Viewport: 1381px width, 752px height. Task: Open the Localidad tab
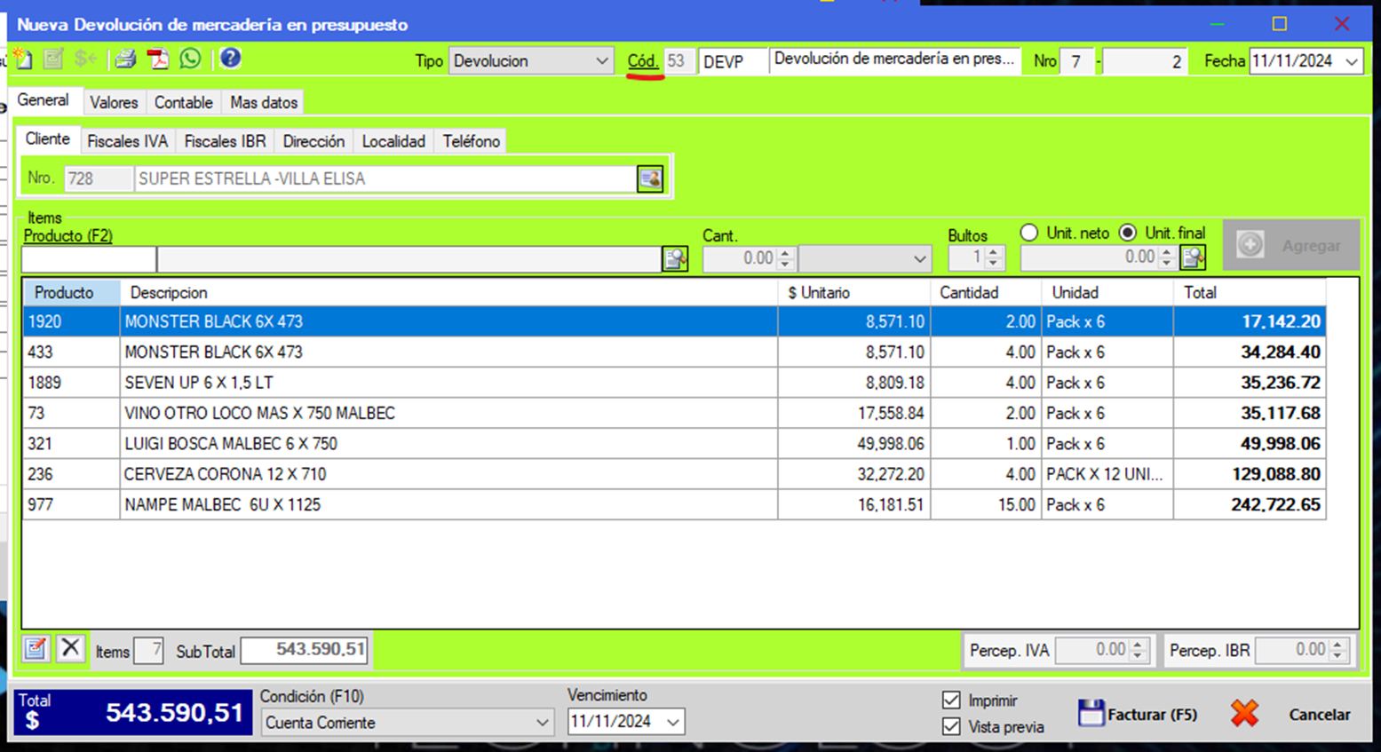pos(393,141)
